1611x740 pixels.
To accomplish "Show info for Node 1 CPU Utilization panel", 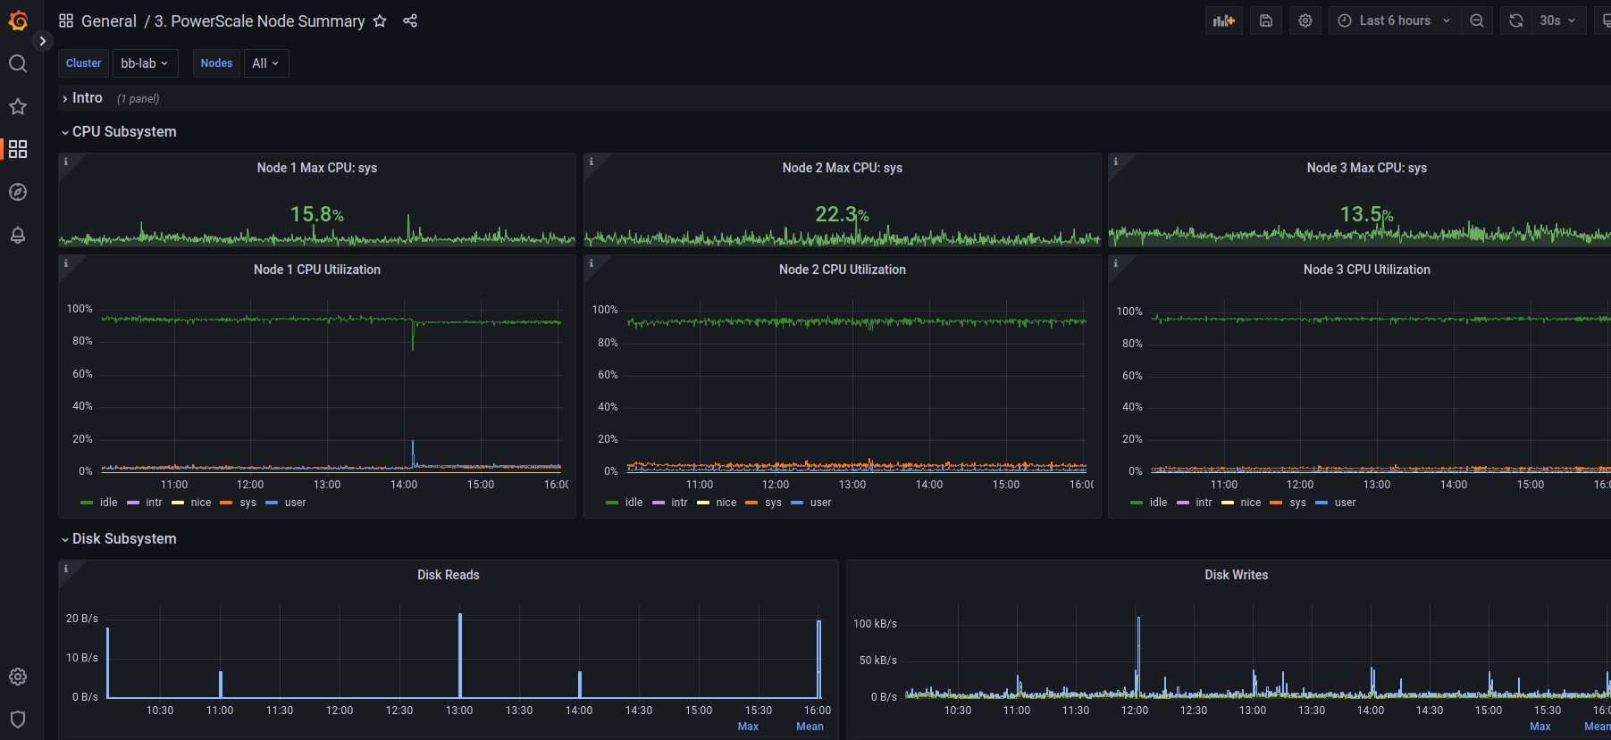I will tap(66, 263).
